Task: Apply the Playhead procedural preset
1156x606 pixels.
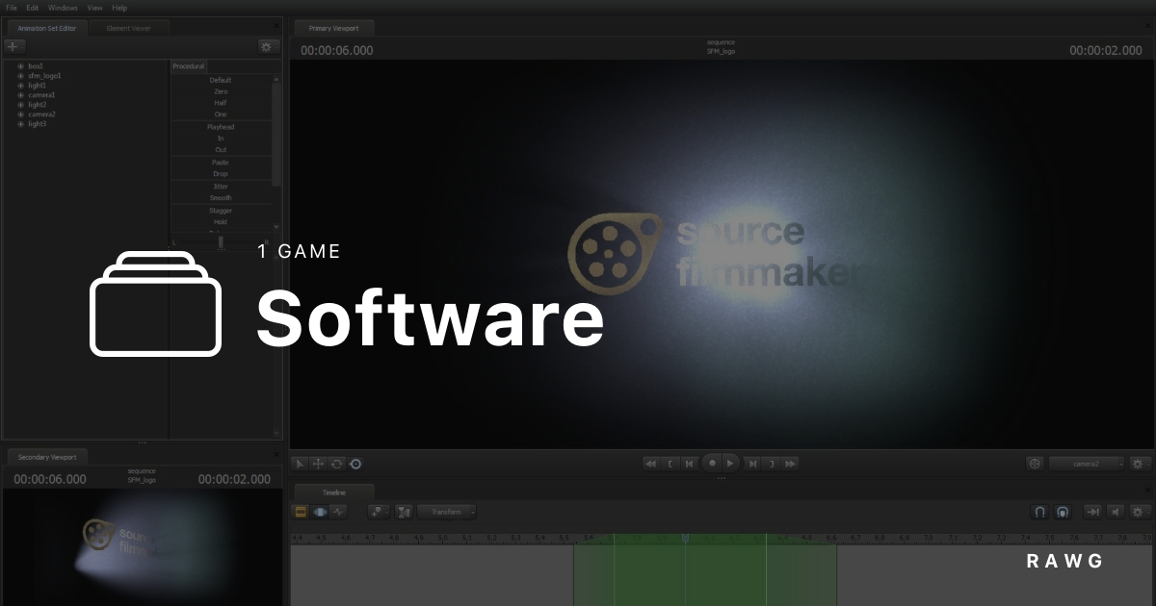Action: click(x=221, y=127)
